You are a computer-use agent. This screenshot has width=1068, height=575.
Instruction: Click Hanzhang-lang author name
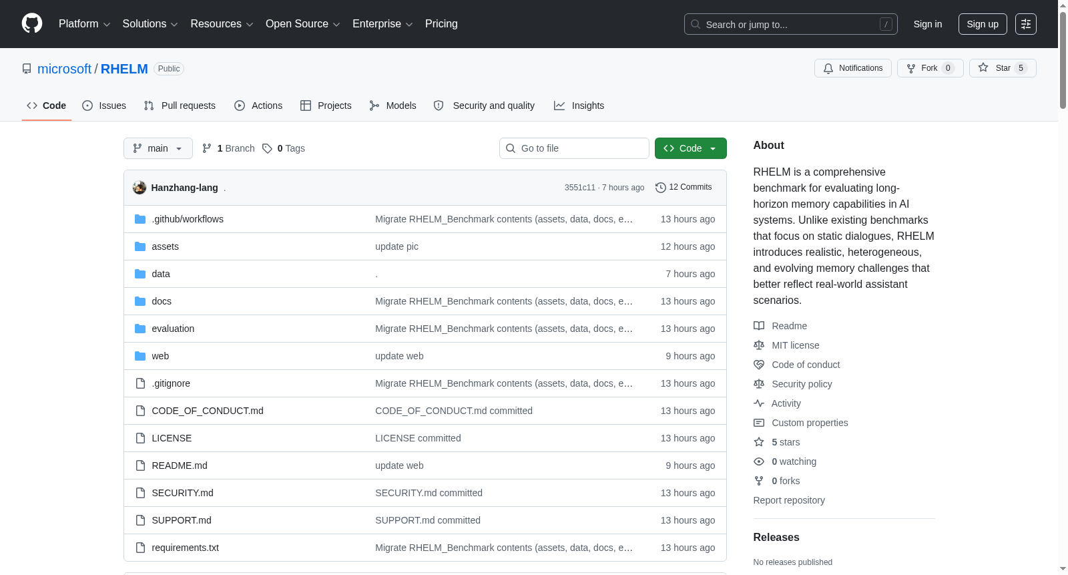tap(184, 188)
